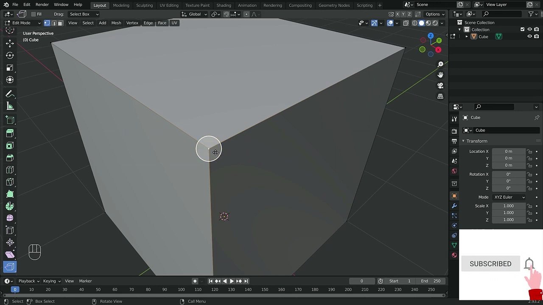Open the Render properties tab
Screen dimensions: 543x305
pos(454,131)
